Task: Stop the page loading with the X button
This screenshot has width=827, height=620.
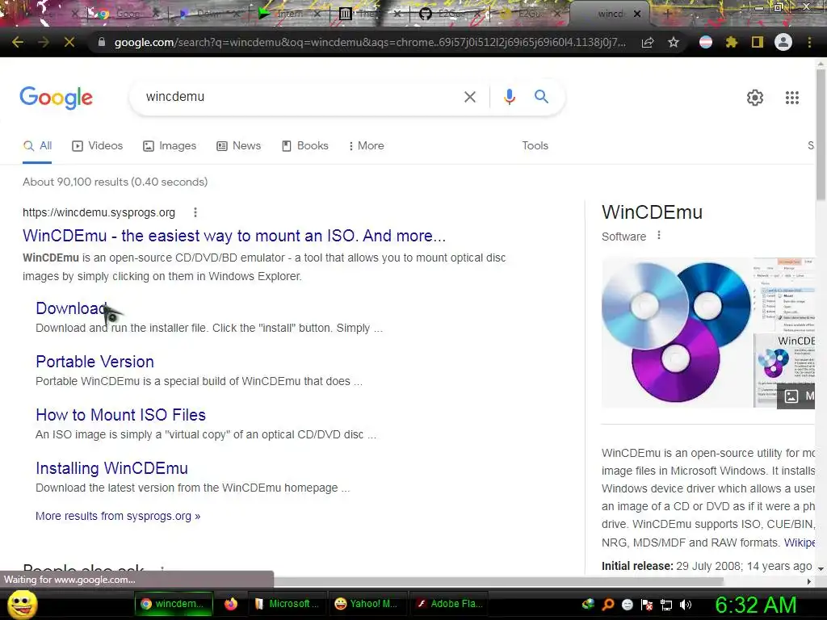Action: 69,42
